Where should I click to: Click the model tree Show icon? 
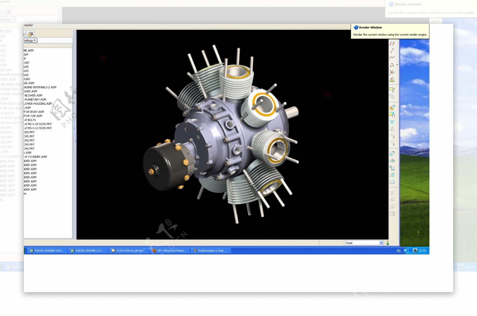tap(30, 34)
